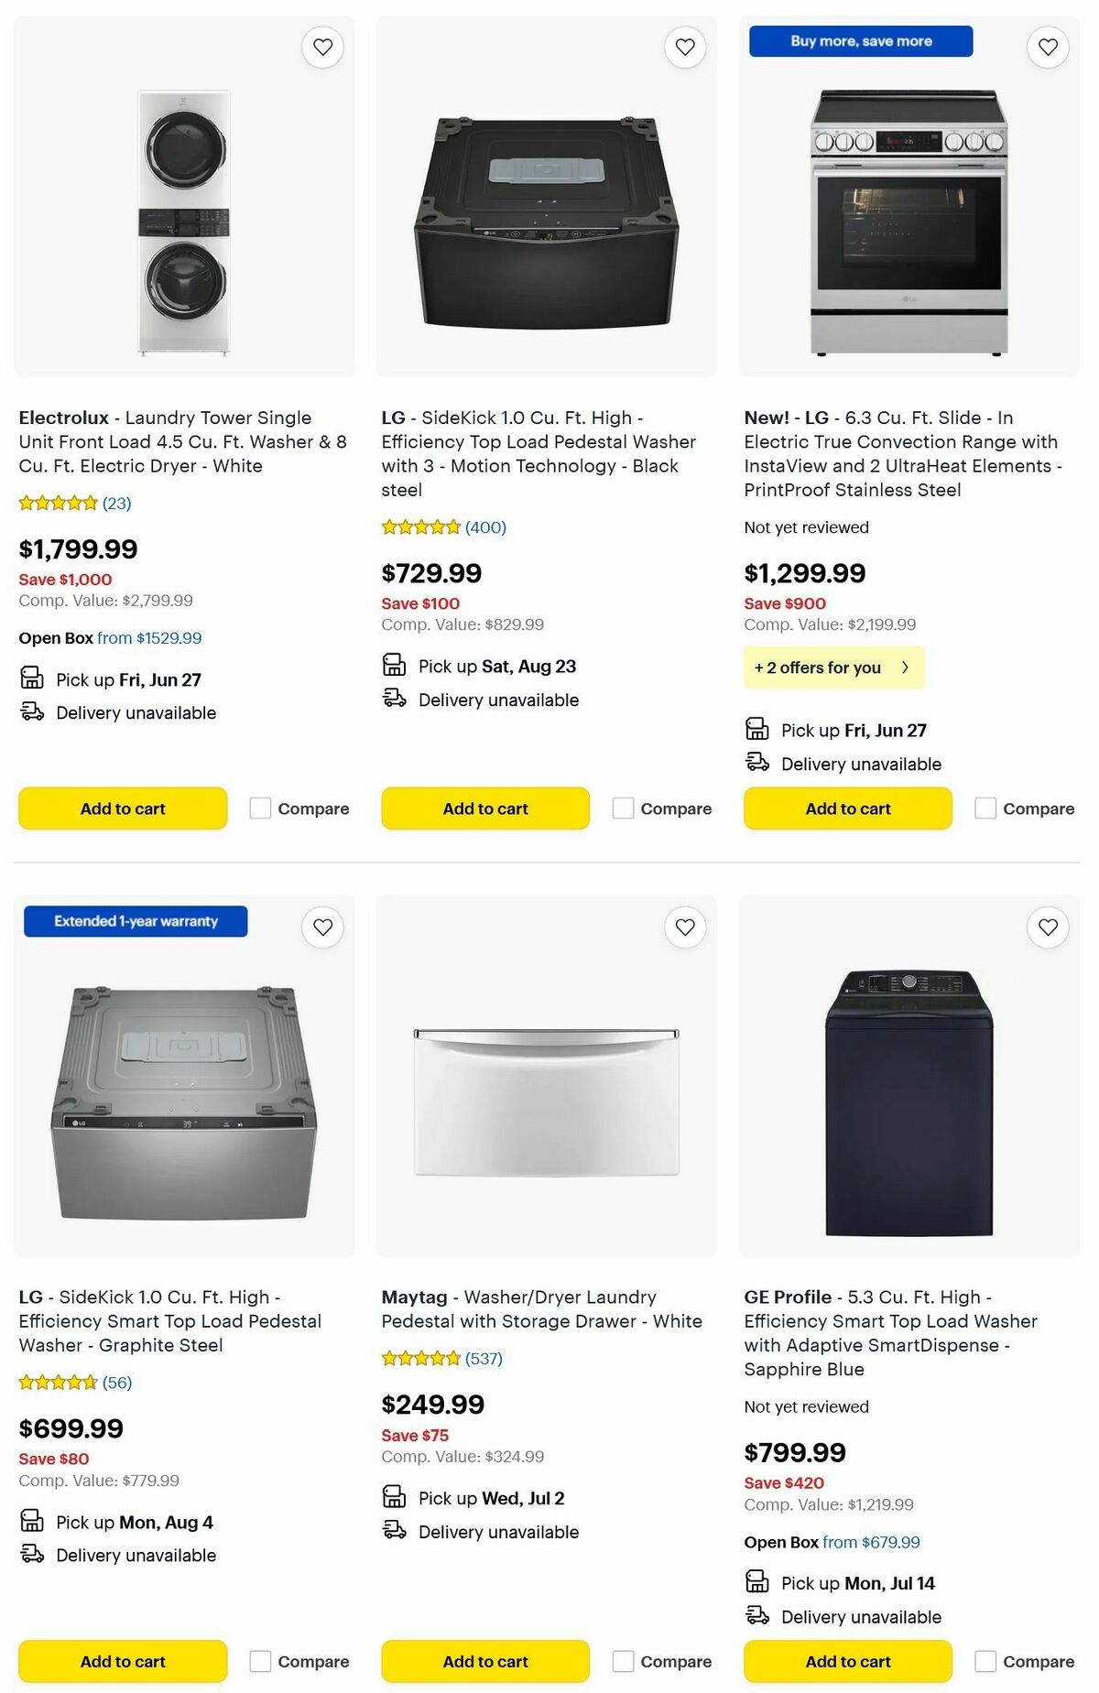Click the star rating icons on the Maytag pedestal
The image size is (1099, 1693).
(x=421, y=1359)
